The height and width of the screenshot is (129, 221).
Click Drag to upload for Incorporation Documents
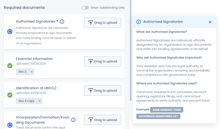[102, 120]
